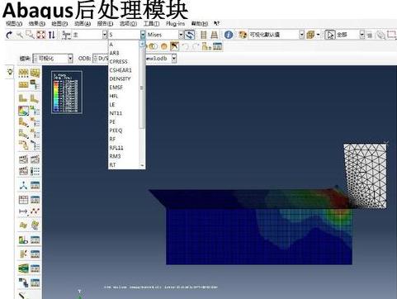This screenshot has width=397, height=299.
Task: Click the orange circle display group icon
Action: (x=163, y=46)
